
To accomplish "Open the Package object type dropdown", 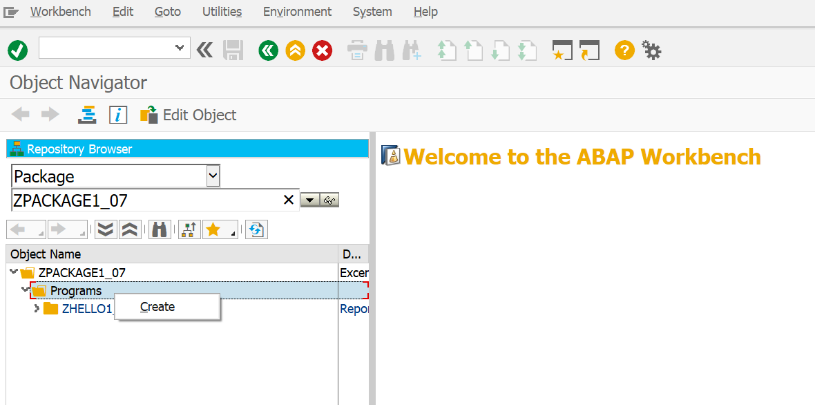I will [213, 176].
